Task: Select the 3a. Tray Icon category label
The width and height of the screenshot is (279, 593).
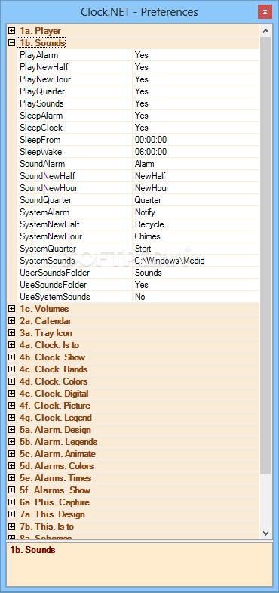Action: tap(46, 333)
